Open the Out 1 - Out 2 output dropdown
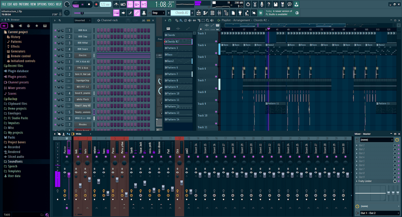 pos(379,213)
